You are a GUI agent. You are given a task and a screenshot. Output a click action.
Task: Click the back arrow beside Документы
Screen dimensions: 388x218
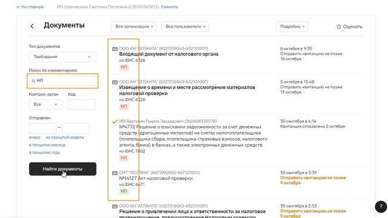tap(32, 26)
